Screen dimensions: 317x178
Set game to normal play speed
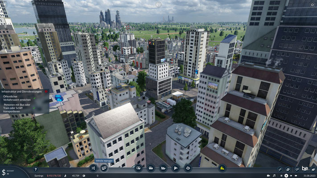click(x=286, y=176)
